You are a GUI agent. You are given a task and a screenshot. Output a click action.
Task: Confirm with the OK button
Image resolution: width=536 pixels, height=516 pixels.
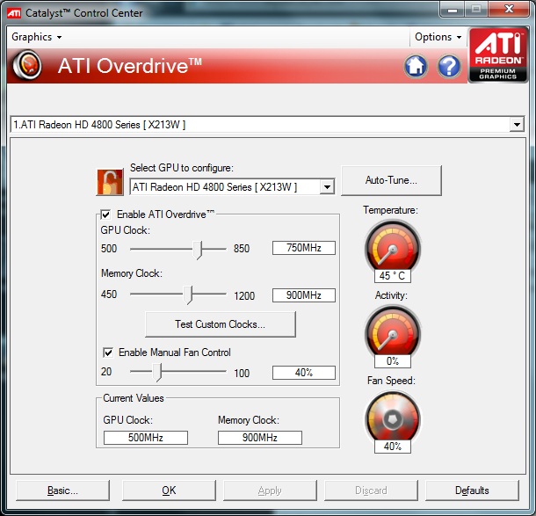click(169, 491)
